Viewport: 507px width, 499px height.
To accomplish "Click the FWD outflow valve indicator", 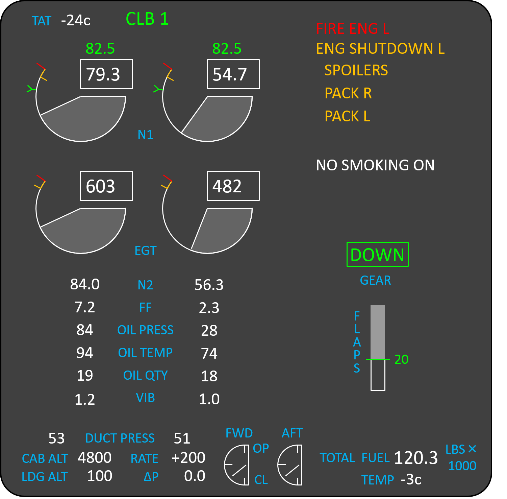I will tap(237, 465).
